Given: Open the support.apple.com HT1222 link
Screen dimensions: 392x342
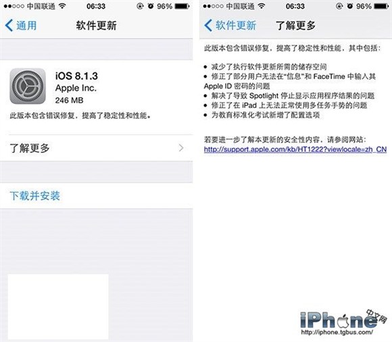Looking at the screenshot, I should point(295,149).
